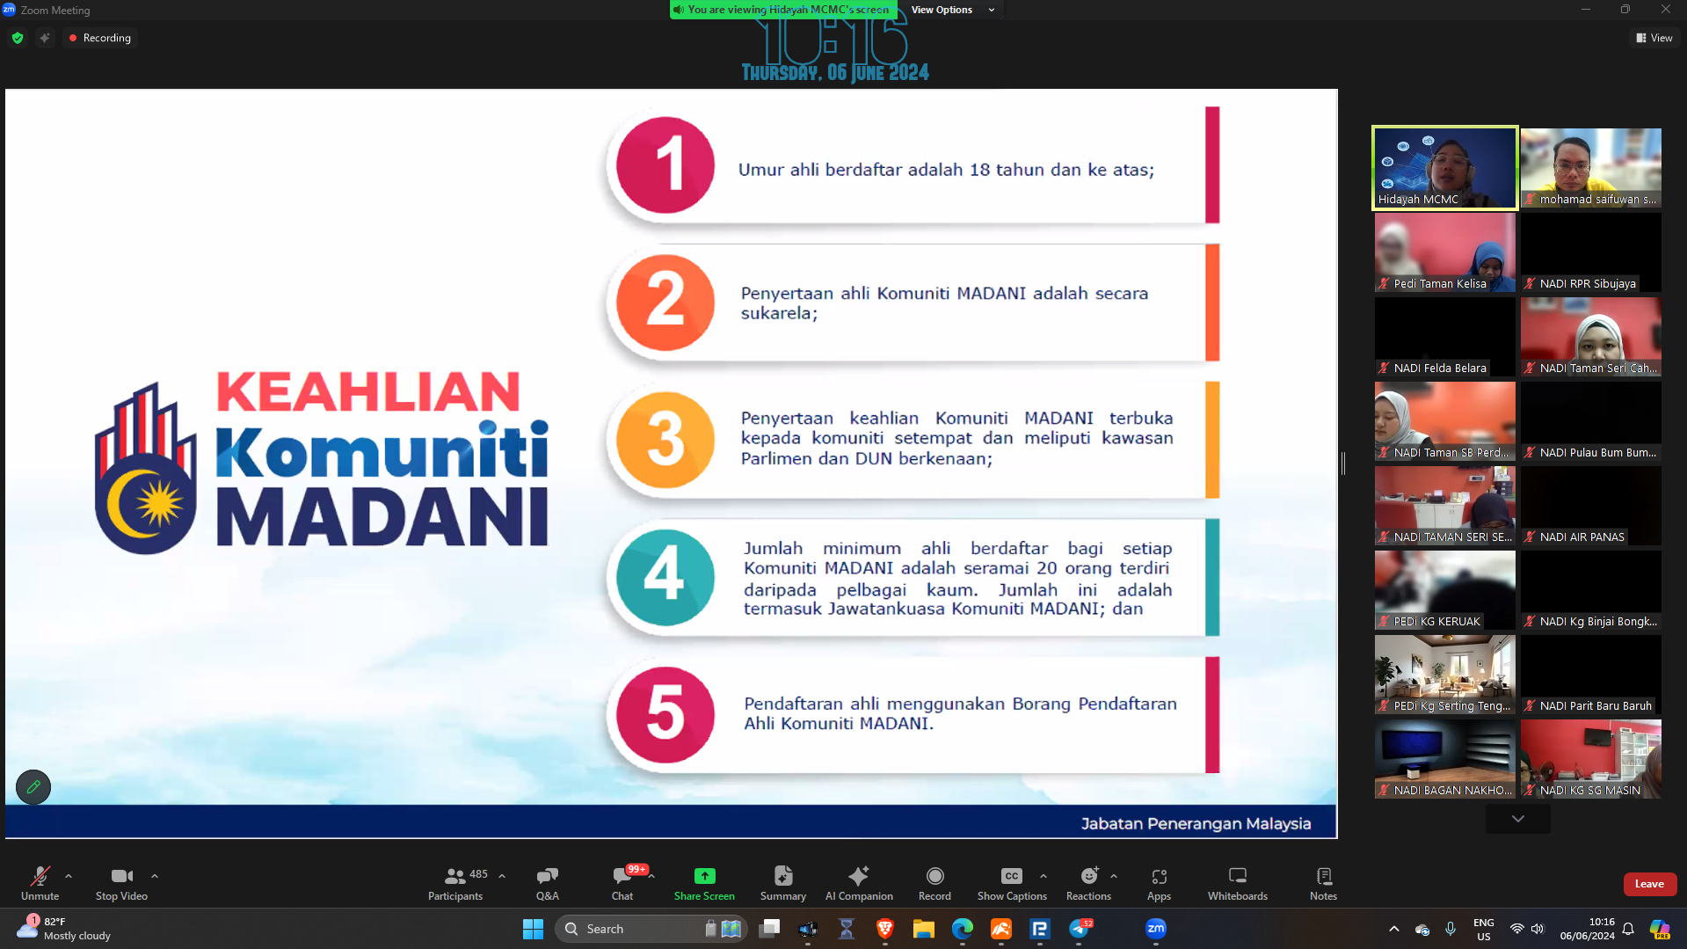This screenshot has height=949, width=1687.
Task: Select PEDI KG KERUAK video tile
Action: click(x=1444, y=589)
